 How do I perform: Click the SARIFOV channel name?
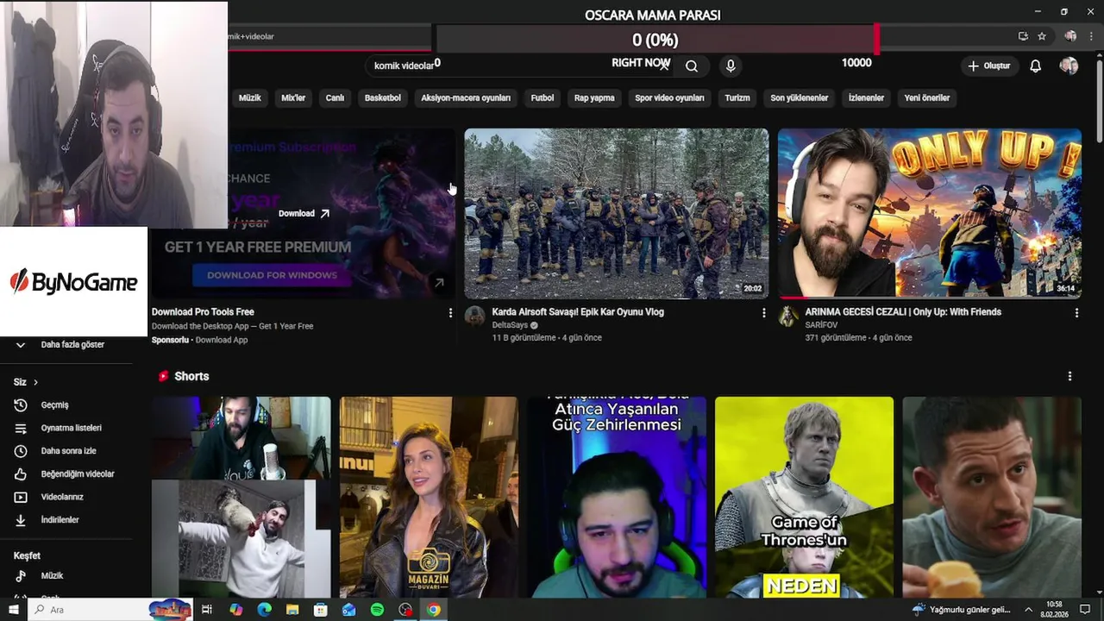pos(821,325)
